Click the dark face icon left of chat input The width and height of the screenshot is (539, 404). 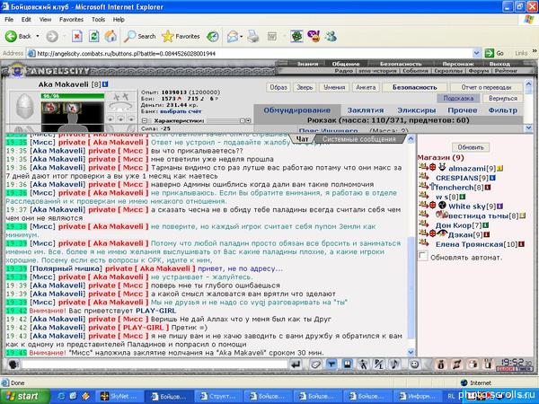click(13, 364)
